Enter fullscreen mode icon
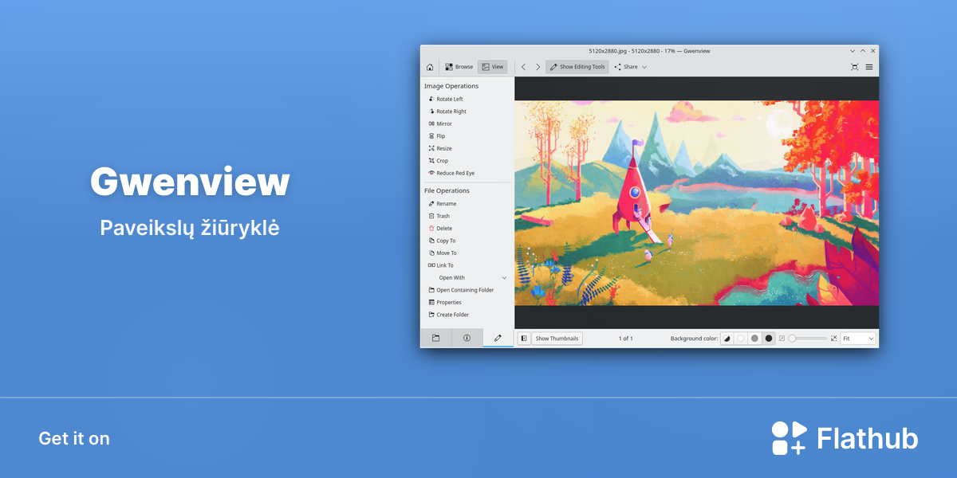 [x=854, y=67]
